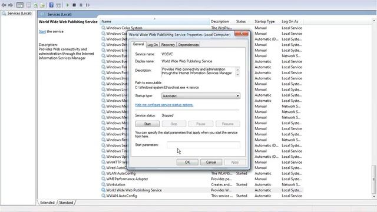Toggle the Show/Hide Action Pane toolbar icon
The height and width of the screenshot is (212, 377).
pyautogui.click(x=58, y=5)
